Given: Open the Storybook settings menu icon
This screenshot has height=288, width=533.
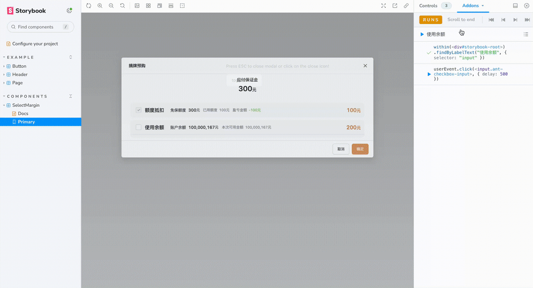Looking at the screenshot, I should tap(69, 10).
